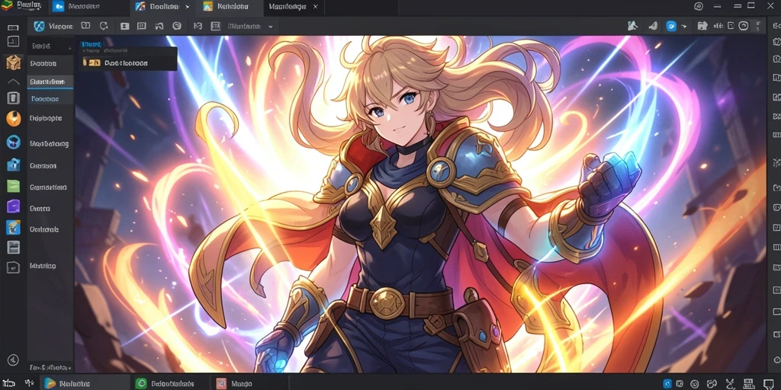The image size is (781, 390).
Task: Click the round icon in the title bar
Action: pyautogui.click(x=699, y=6)
